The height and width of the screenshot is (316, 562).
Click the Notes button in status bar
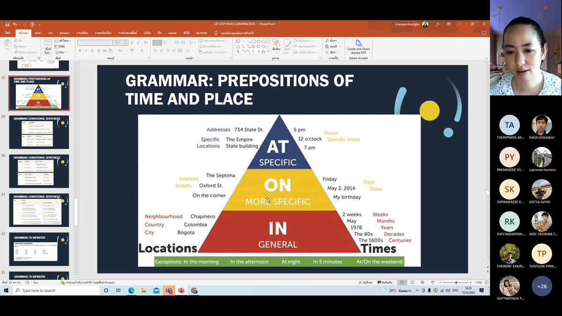click(x=365, y=283)
